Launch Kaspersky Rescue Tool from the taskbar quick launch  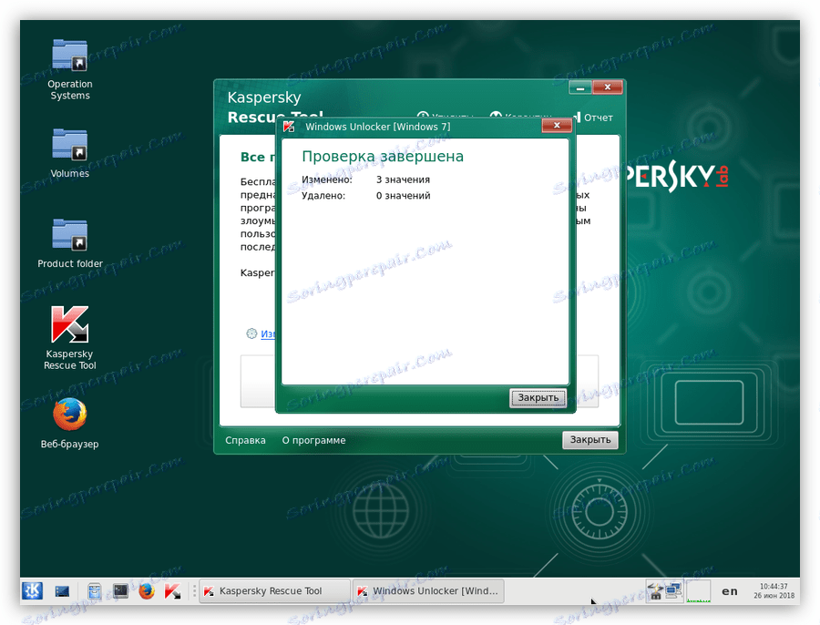coord(173,590)
